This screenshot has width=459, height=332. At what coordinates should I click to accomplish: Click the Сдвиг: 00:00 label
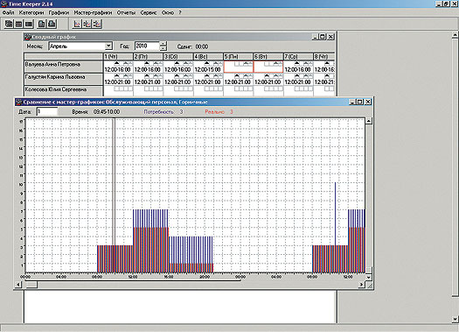192,46
